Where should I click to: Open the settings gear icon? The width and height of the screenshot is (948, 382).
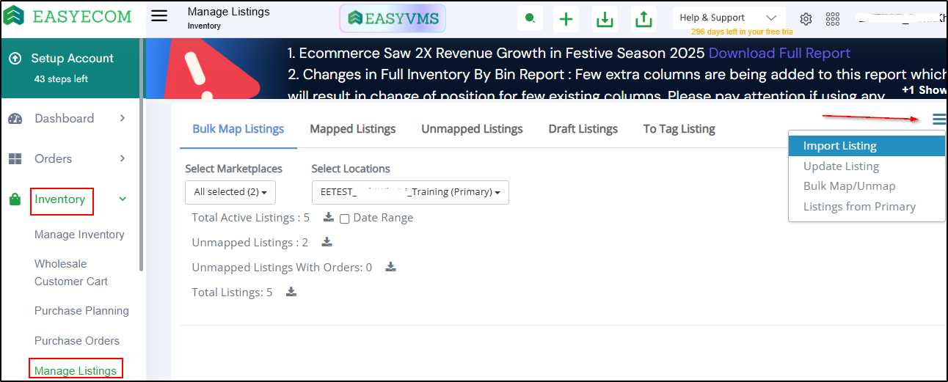tap(806, 19)
